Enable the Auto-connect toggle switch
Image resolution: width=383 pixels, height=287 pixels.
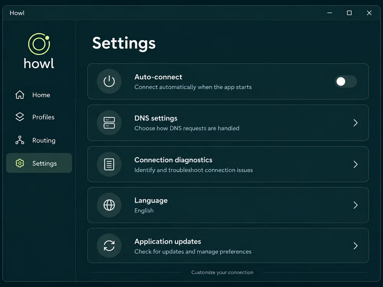pyautogui.click(x=345, y=82)
